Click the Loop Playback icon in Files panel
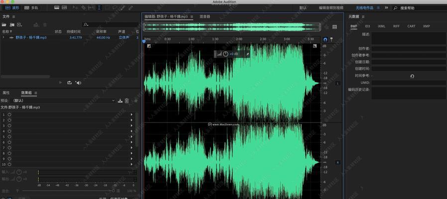Image resolution: width=447 pixels, height=199 pixels. [69, 83]
